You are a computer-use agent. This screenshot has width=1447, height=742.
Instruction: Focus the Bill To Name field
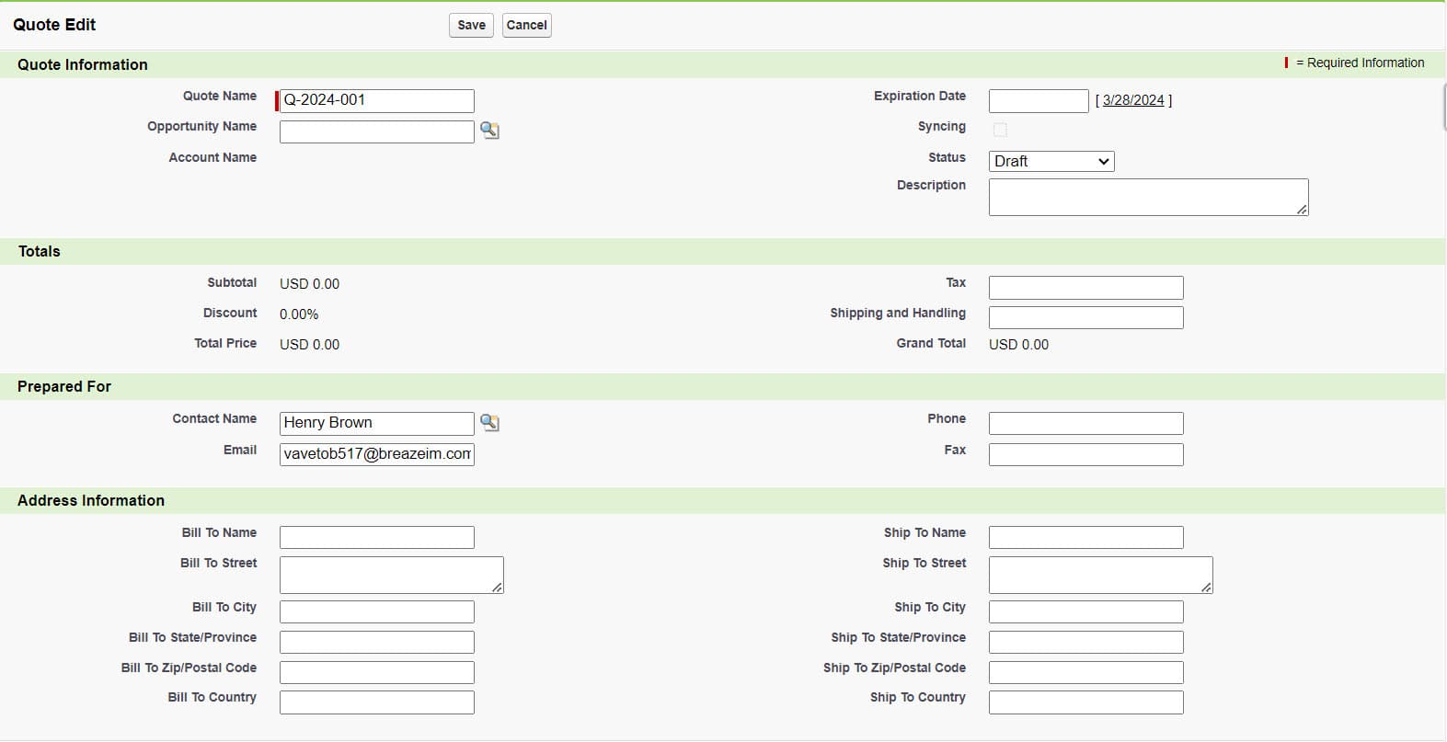click(377, 537)
